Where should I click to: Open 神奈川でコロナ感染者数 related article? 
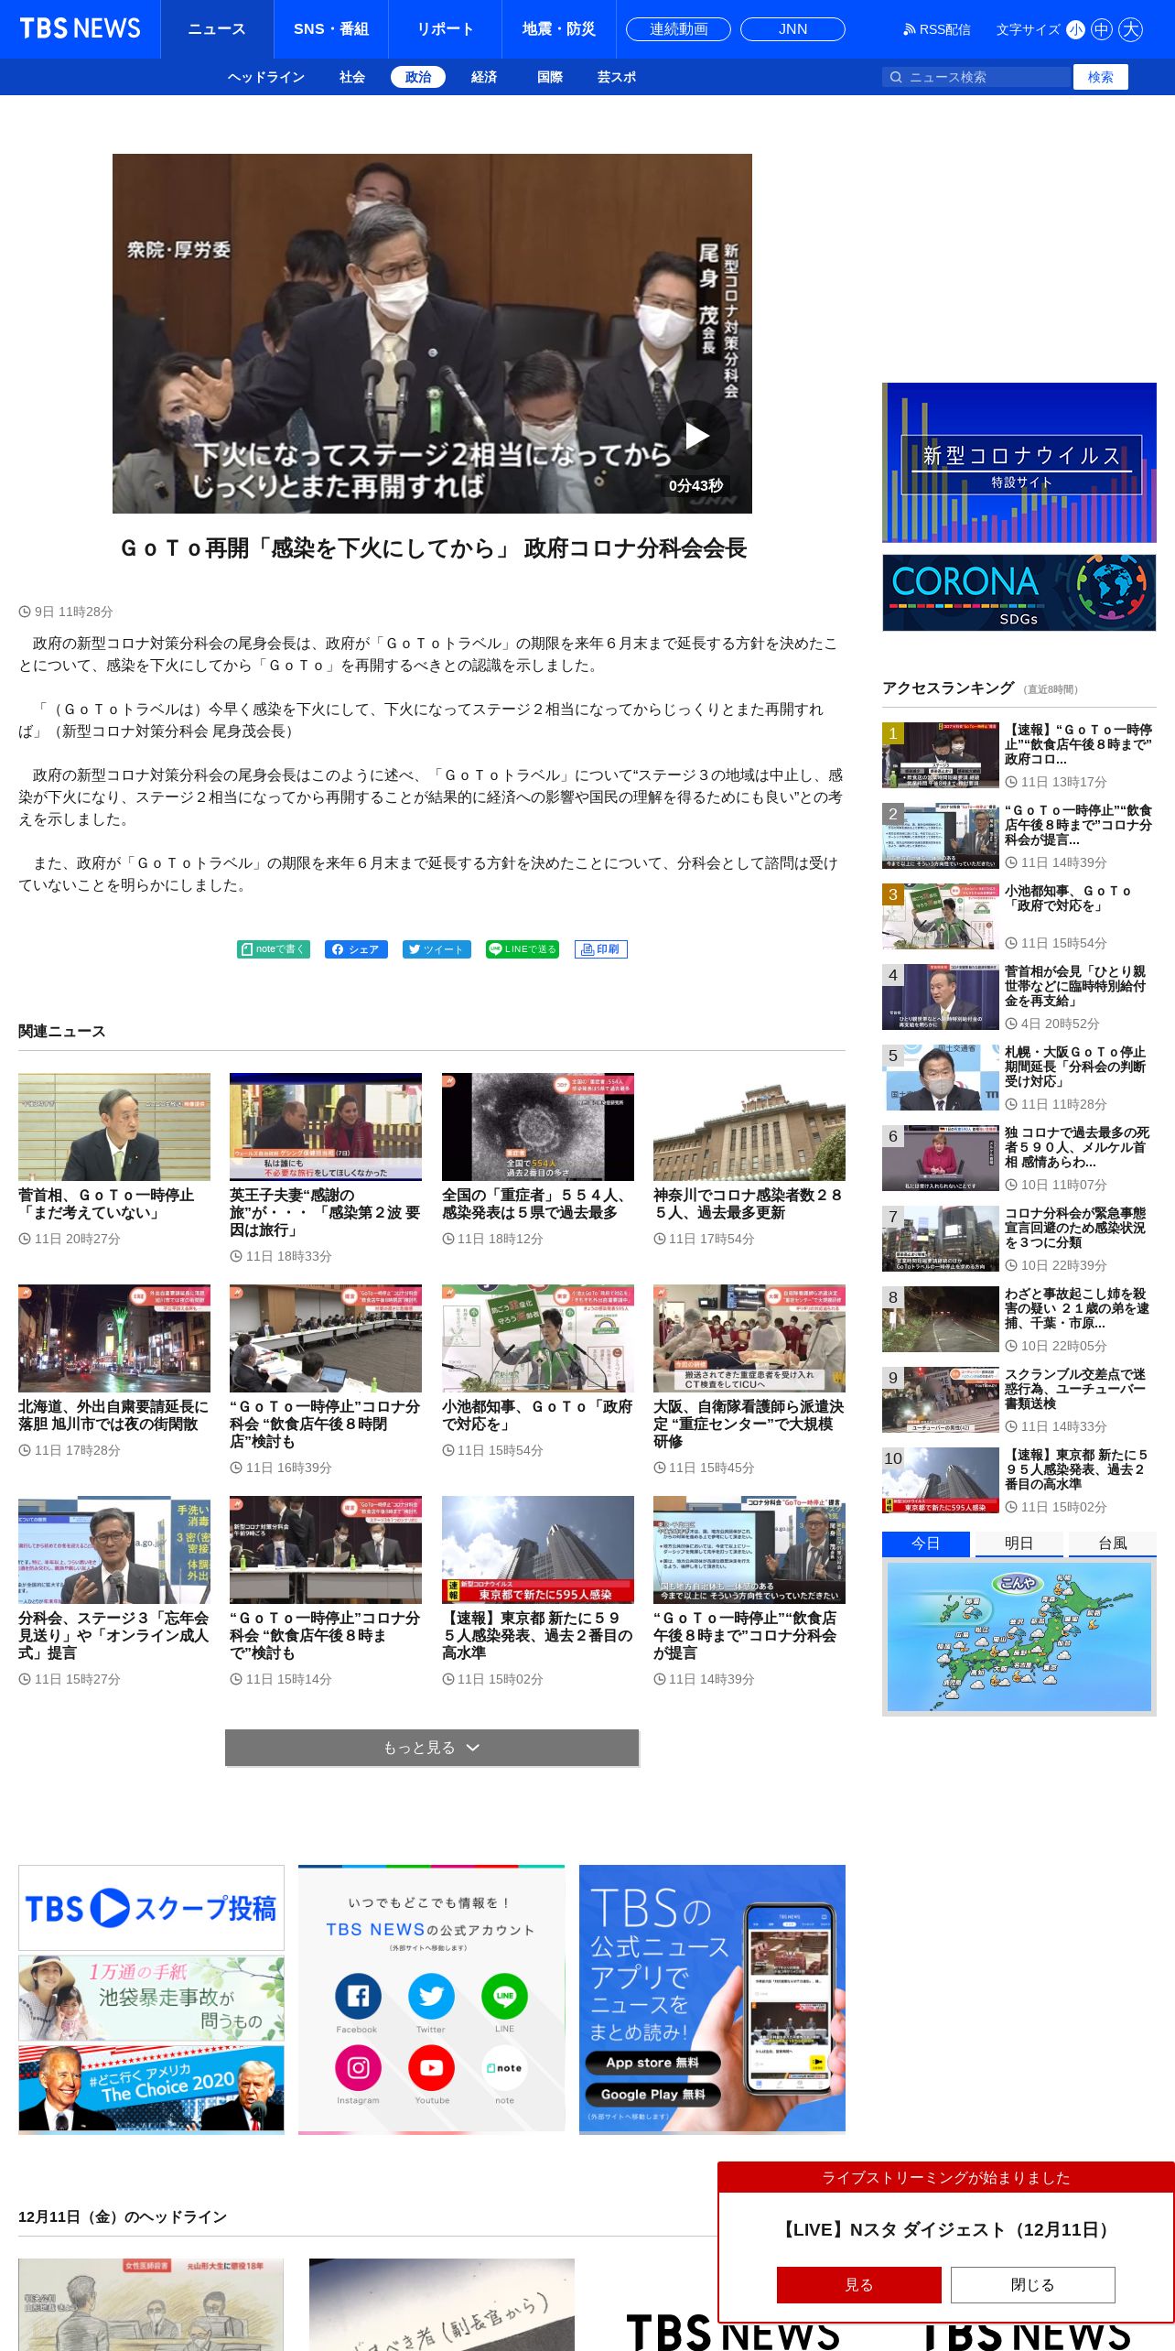(x=749, y=1159)
